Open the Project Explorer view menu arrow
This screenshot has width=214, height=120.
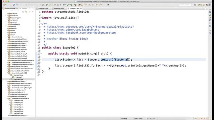pyautogui.click(x=32, y=12)
